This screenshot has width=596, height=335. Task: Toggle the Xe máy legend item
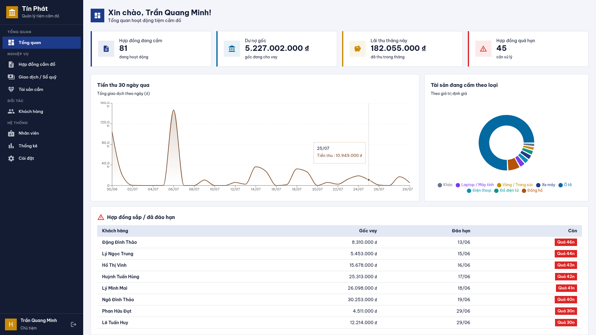545,185
